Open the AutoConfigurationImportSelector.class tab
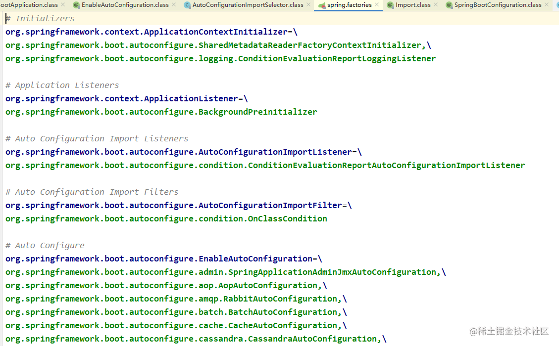The height and width of the screenshot is (346, 559). tap(248, 5)
